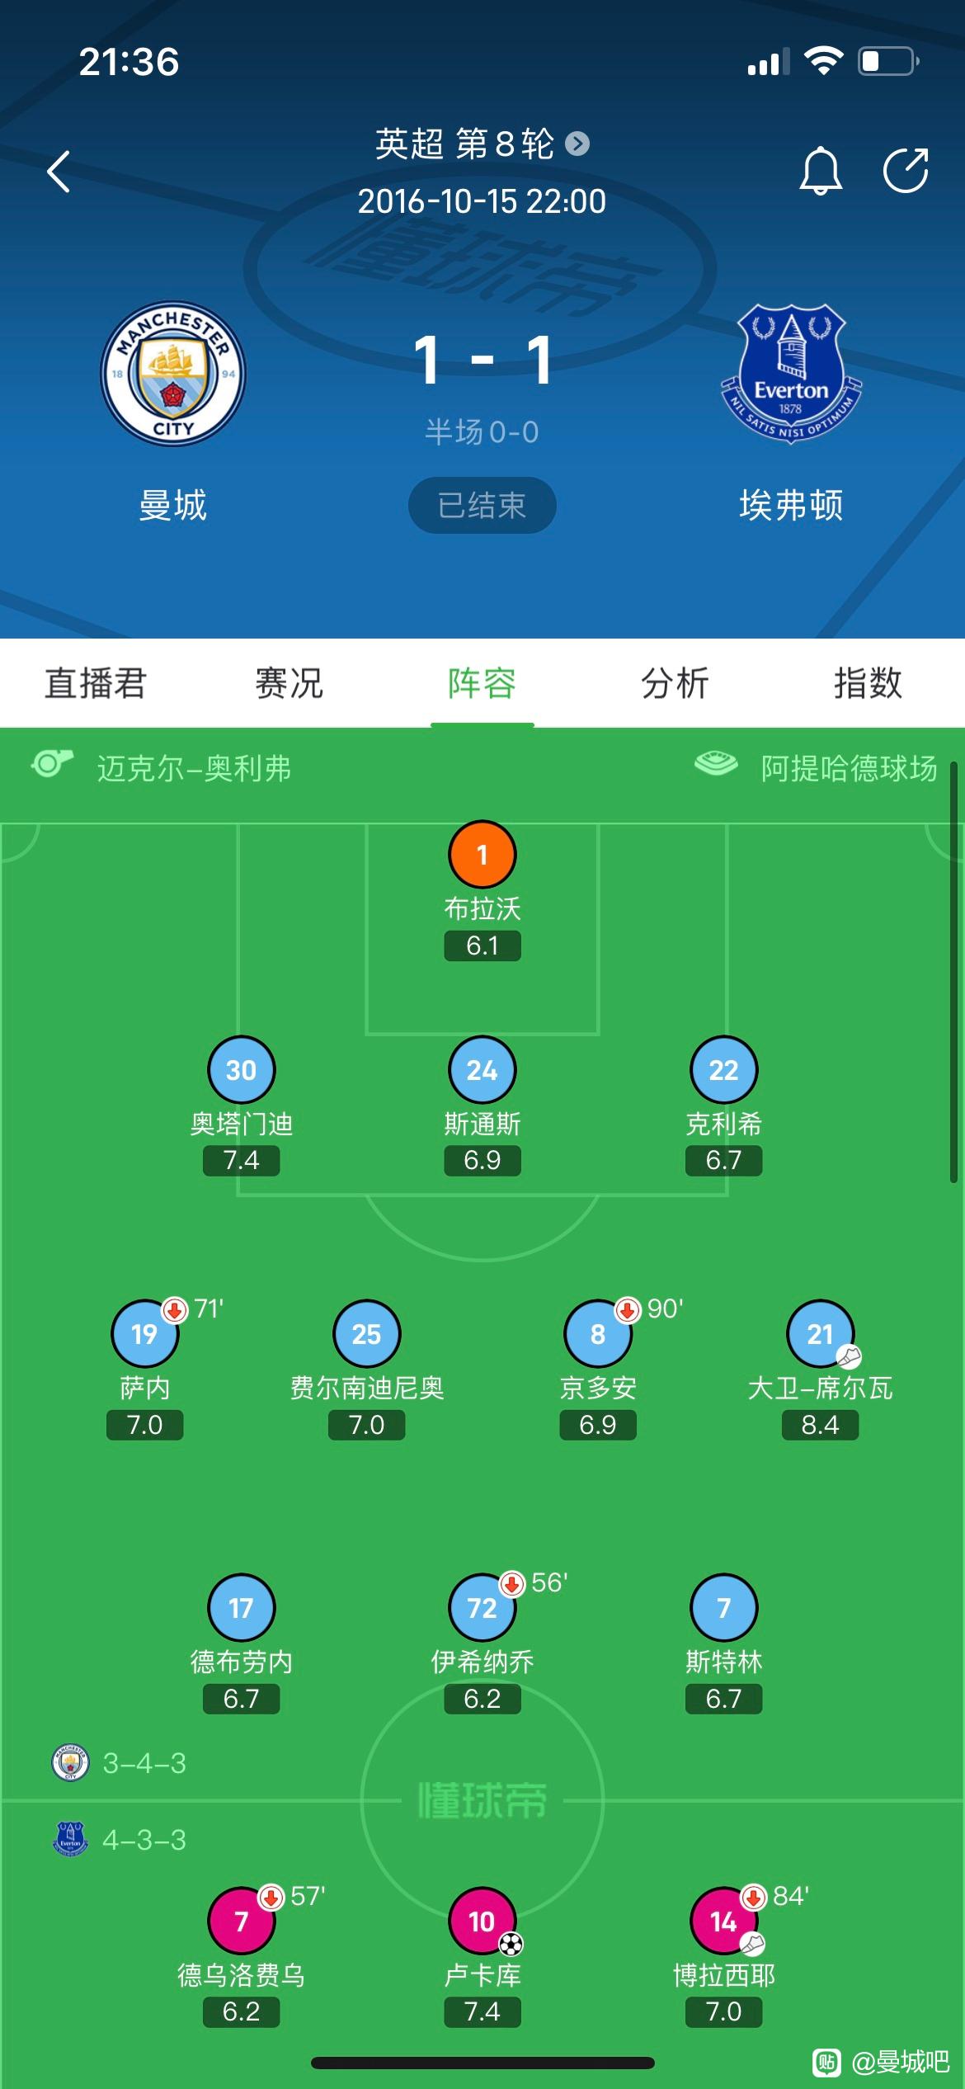Tap the back arrow icon
Screen dimensions: 965x2089
coord(59,172)
